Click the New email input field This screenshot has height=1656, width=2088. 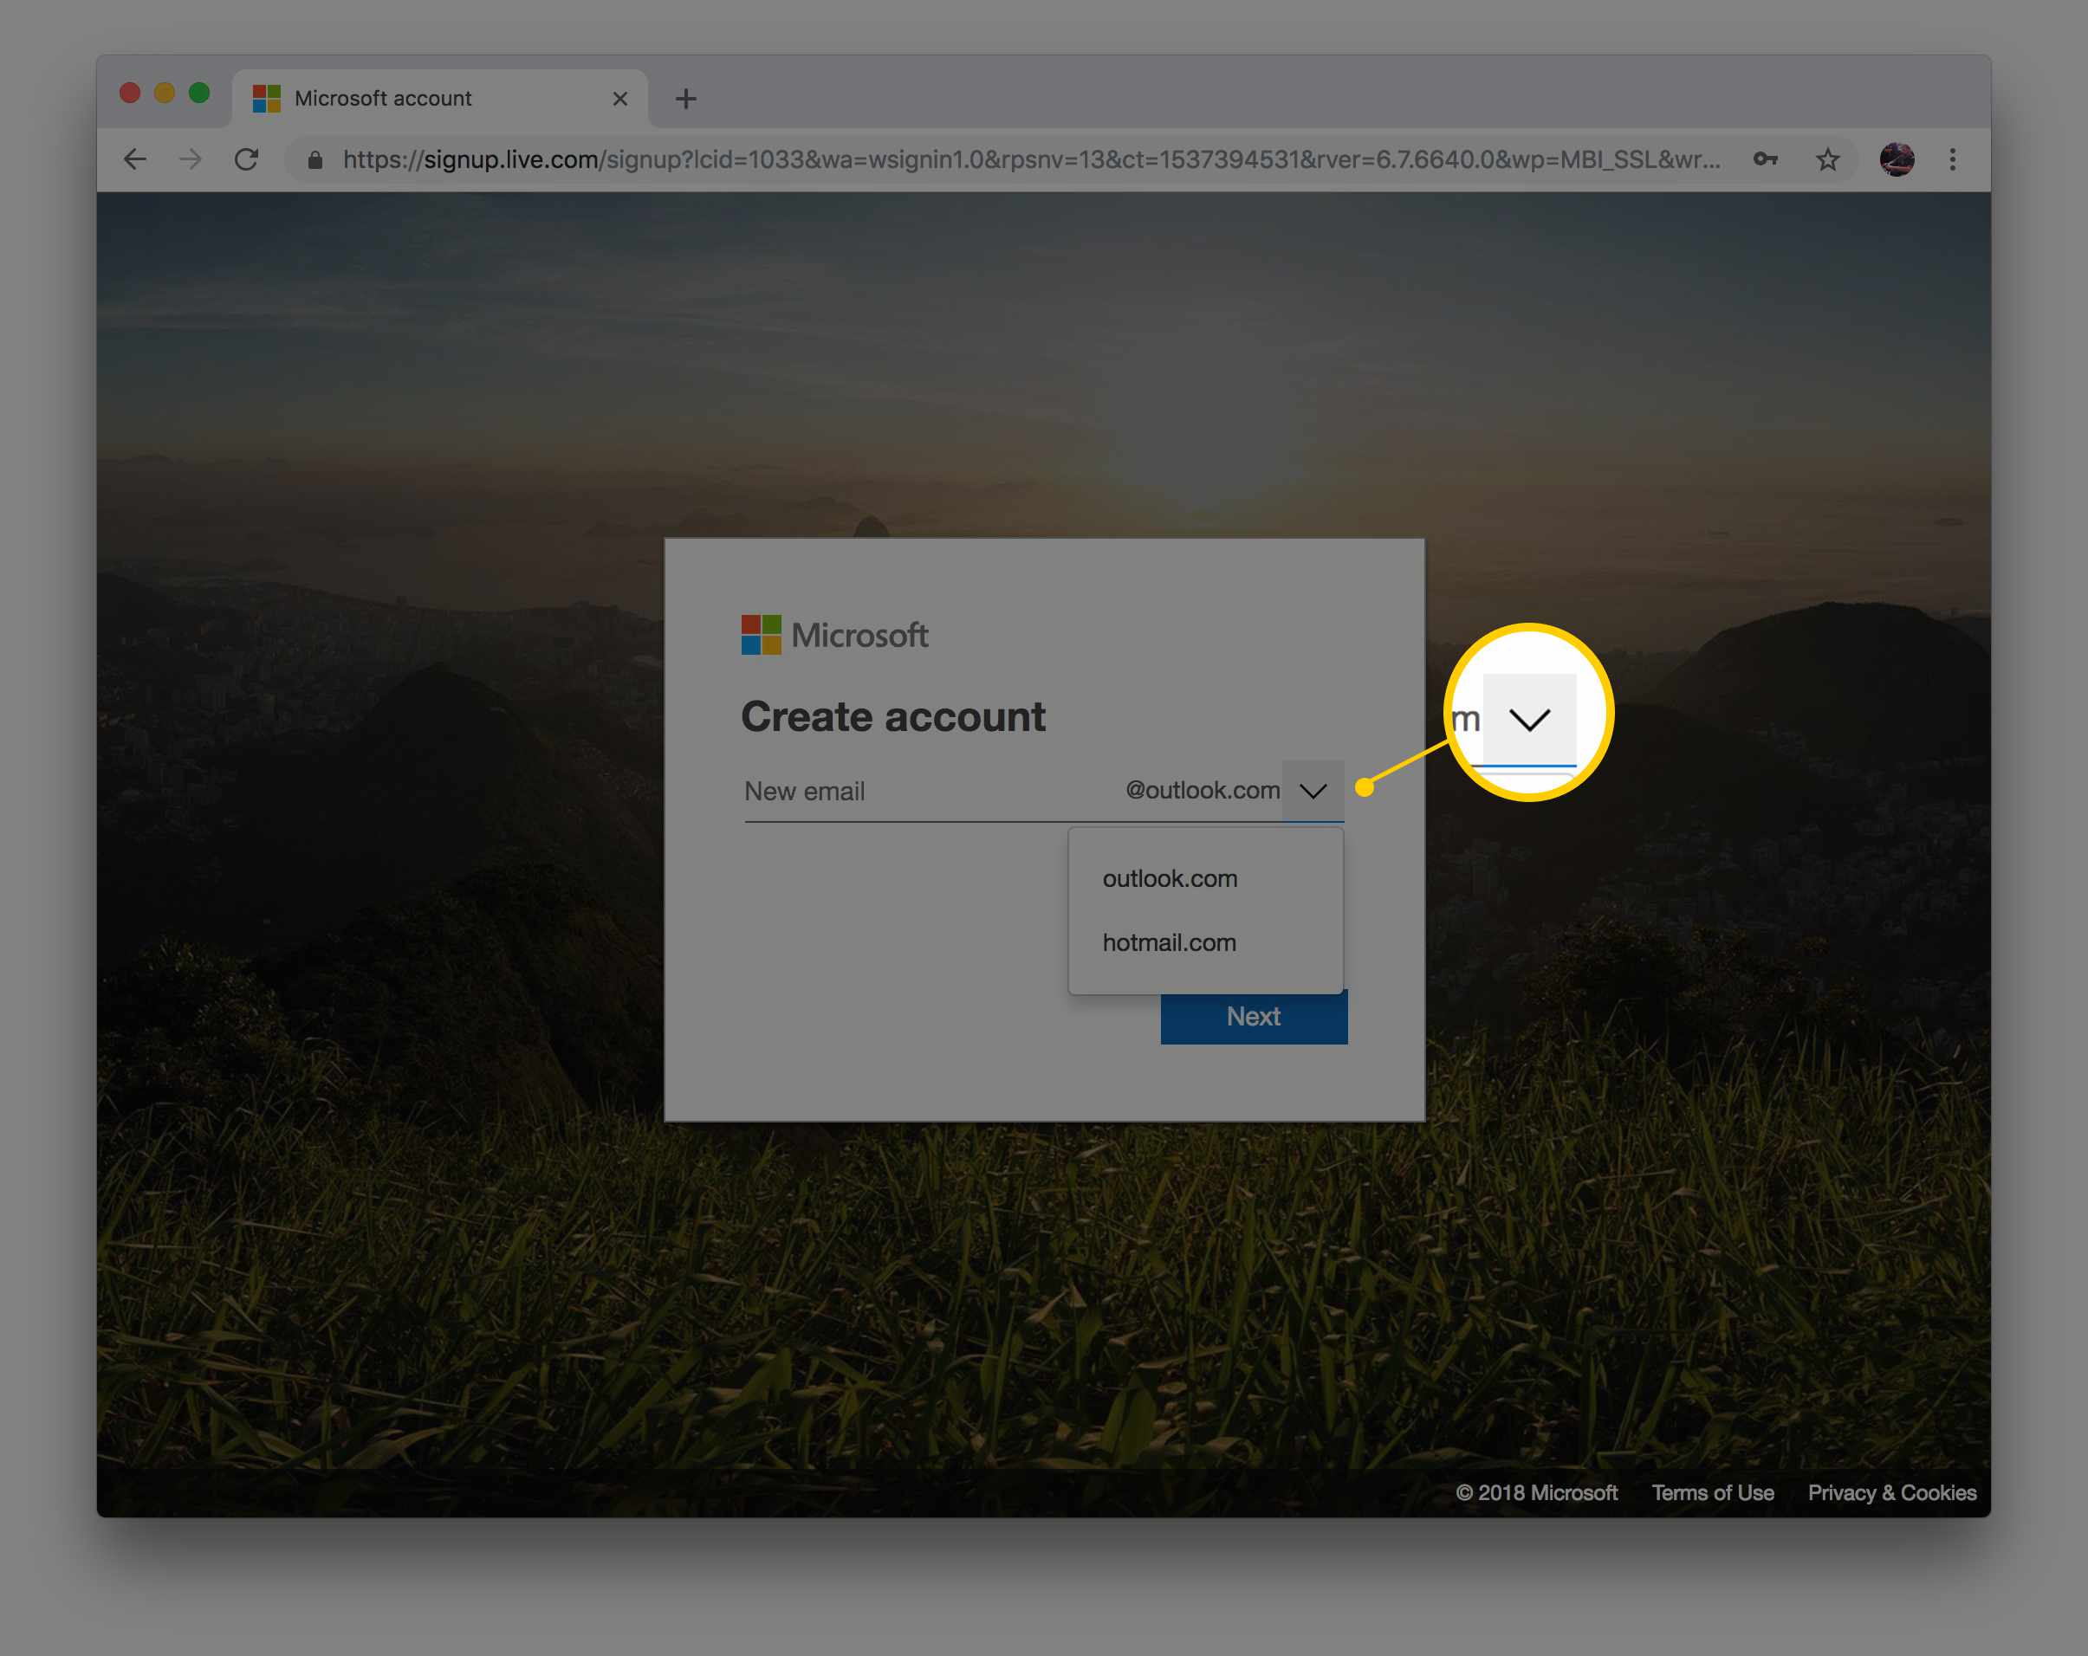928,792
